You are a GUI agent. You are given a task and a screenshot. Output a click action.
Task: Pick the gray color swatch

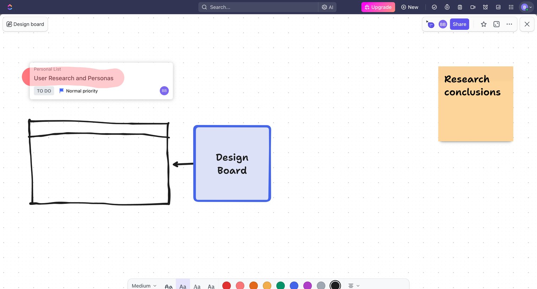[321, 285]
